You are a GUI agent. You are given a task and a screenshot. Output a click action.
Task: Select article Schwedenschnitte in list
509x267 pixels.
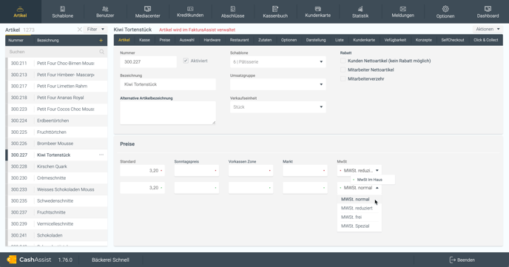[x=56, y=201]
